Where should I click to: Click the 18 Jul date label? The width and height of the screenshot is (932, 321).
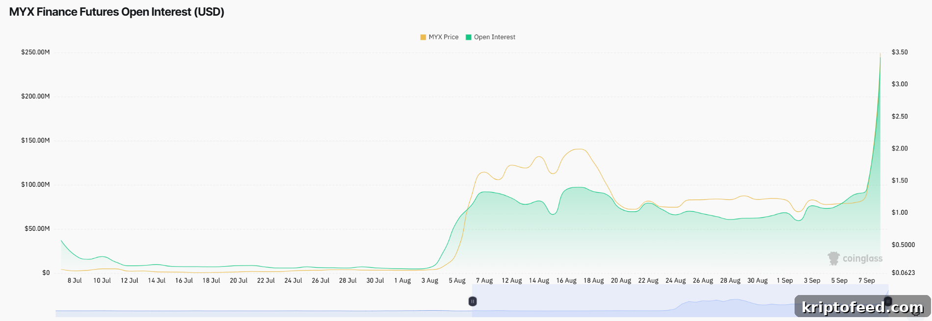[x=212, y=281]
